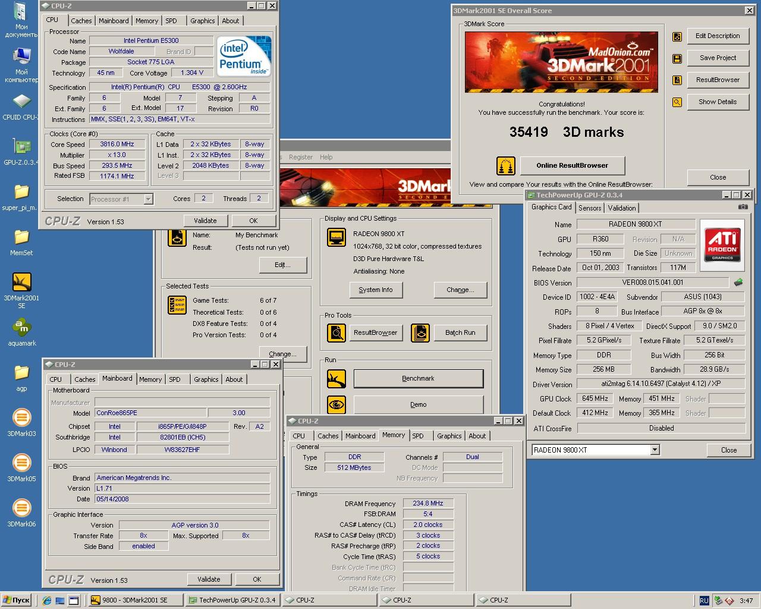The image size is (761, 609).
Task: Click Change button under Selected Tests
Action: pyautogui.click(x=282, y=353)
